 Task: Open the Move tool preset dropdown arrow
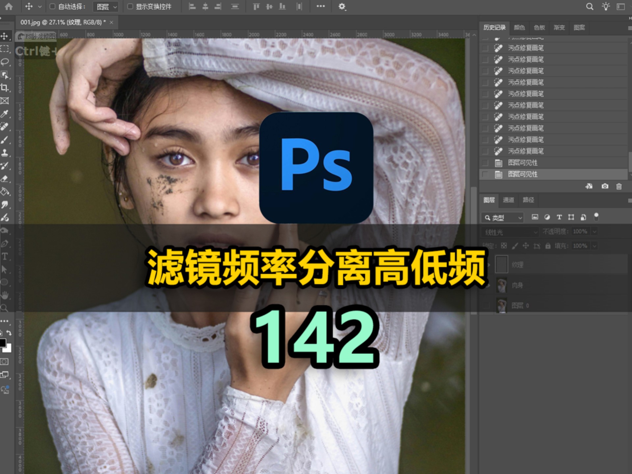click(x=40, y=7)
